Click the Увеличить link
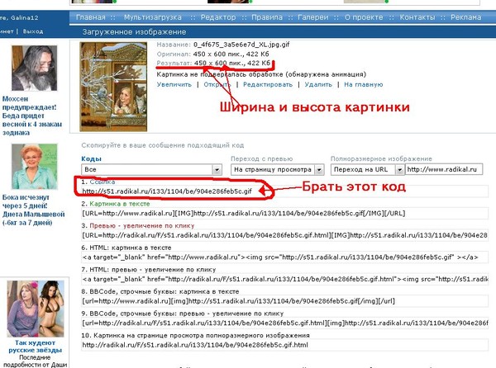This screenshot has height=368, width=496. point(174,85)
